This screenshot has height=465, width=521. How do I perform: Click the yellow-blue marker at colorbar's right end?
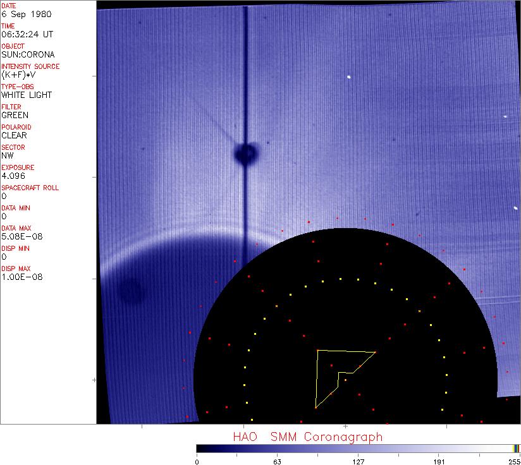coord(517,449)
